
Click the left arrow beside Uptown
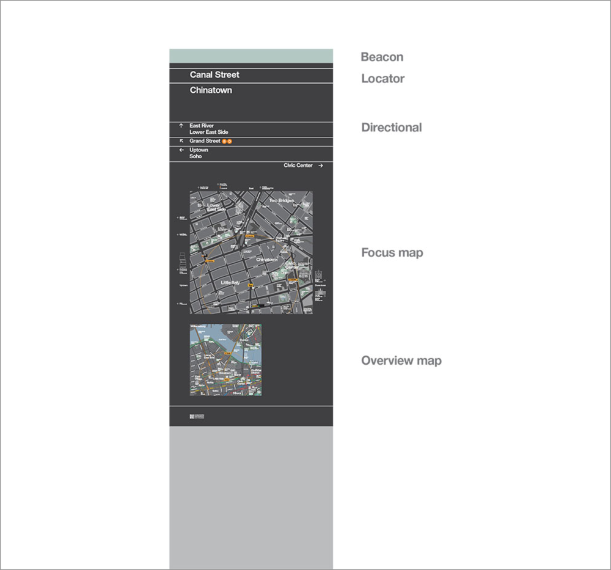[181, 150]
